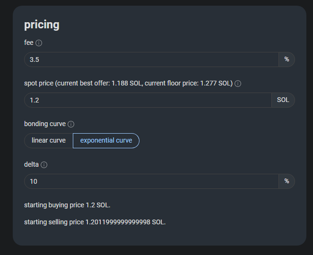Click the fee label text
313x255 pixels.
pyautogui.click(x=28, y=43)
